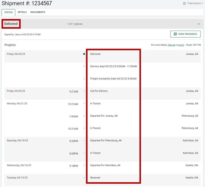This screenshot has height=187, width=205.
Task: Click 'Monday, 04/21/25' date
Action: tap(17, 103)
